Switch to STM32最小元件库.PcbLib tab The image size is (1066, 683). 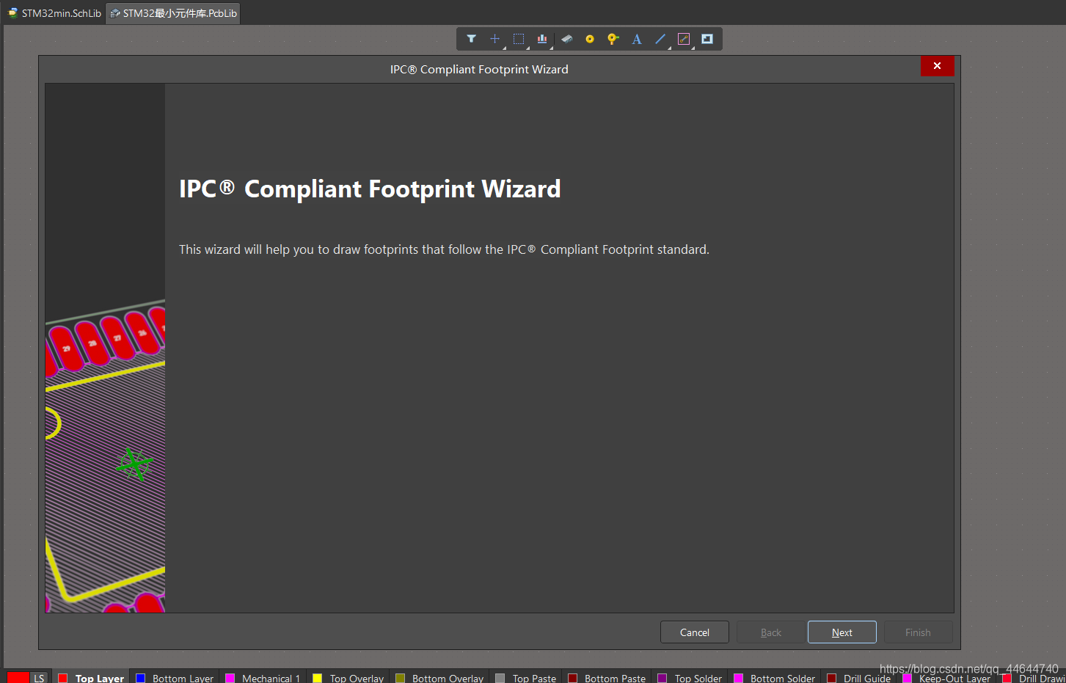coord(173,13)
